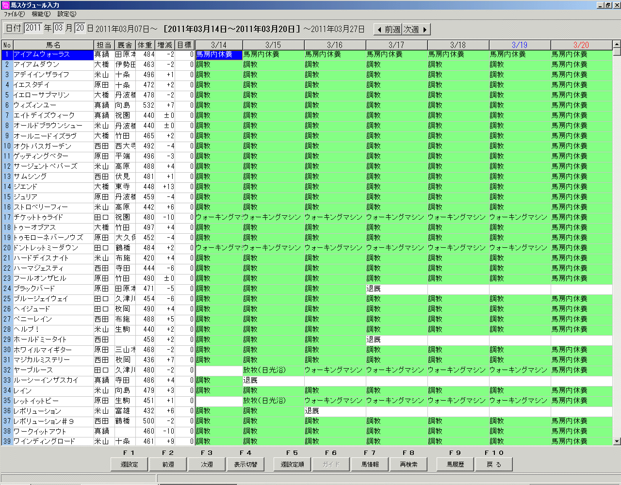Click the 3/14 date column header

[219, 45]
